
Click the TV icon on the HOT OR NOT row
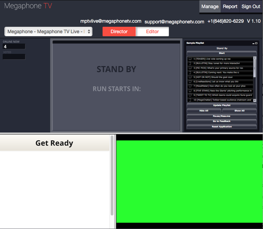[x=190, y=77]
